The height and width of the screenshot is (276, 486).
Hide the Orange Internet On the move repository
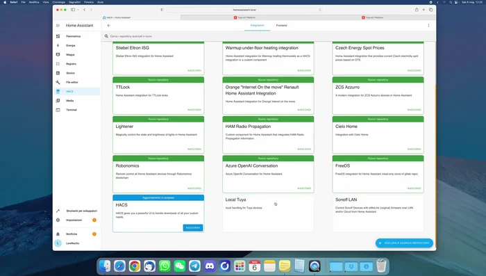[304, 110]
